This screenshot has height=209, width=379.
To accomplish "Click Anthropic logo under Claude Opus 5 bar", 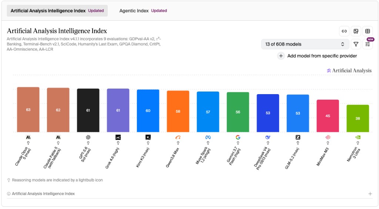I will pos(28,137).
